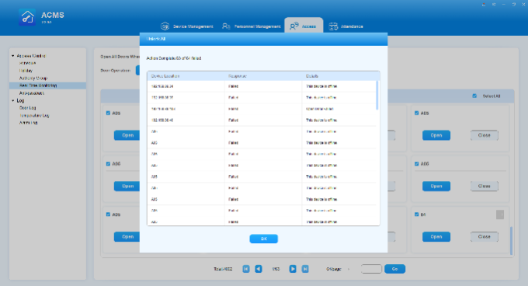Go to the previous page arrow
528x286 pixels.
coord(259,269)
